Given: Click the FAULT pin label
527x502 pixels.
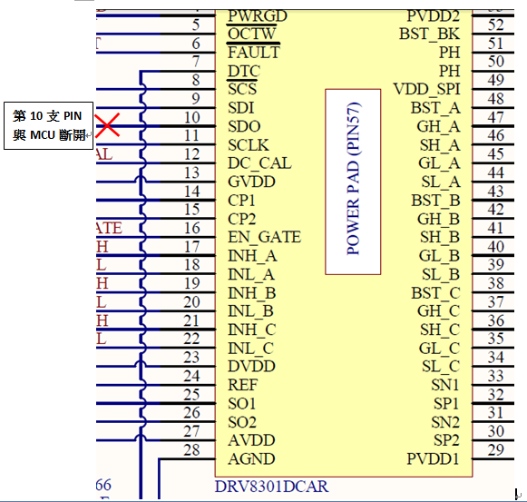Looking at the screenshot, I should 254,53.
